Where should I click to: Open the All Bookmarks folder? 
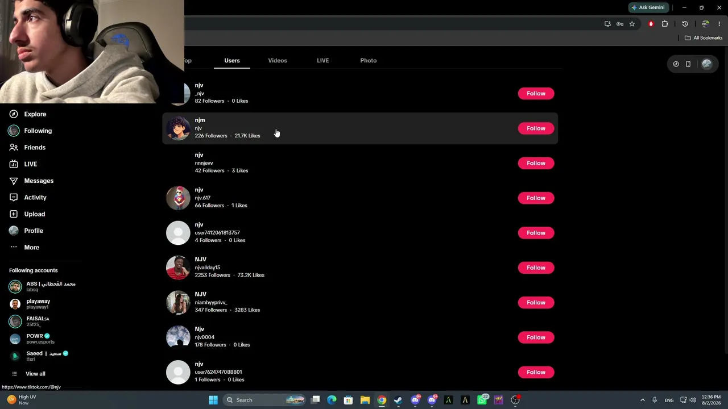coord(704,38)
